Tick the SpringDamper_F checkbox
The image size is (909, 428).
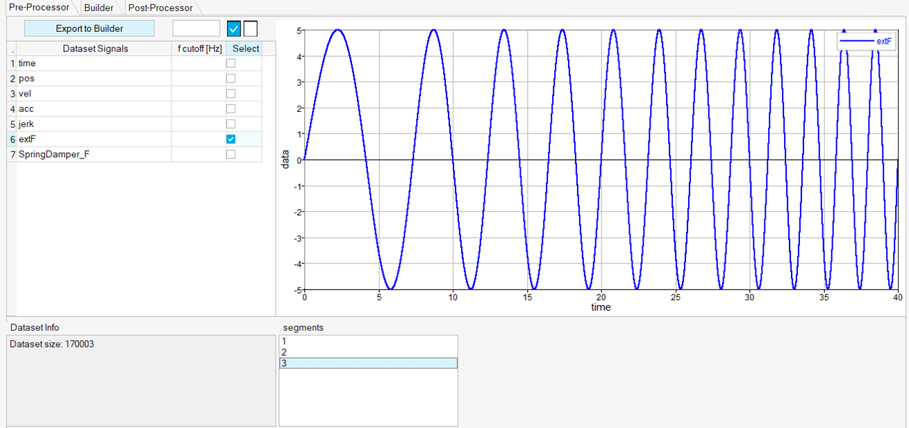[231, 154]
